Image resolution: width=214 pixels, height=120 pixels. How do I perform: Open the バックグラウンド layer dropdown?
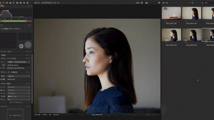point(49,3)
